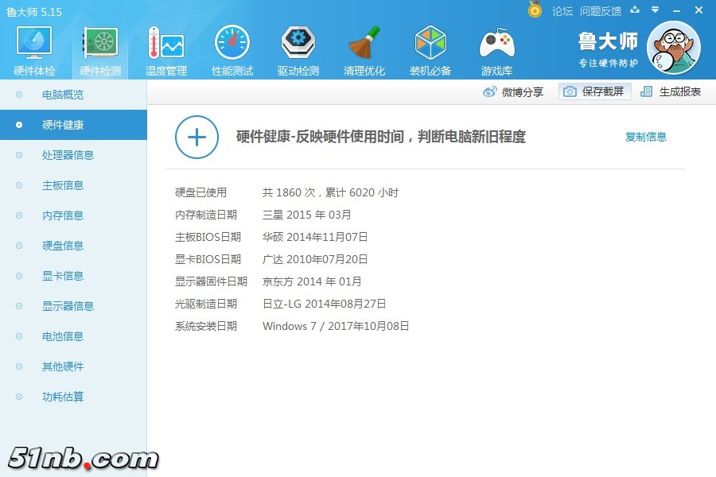Click radio bullet beside 显卡信息
This screenshot has height=477, width=716.
coord(19,276)
